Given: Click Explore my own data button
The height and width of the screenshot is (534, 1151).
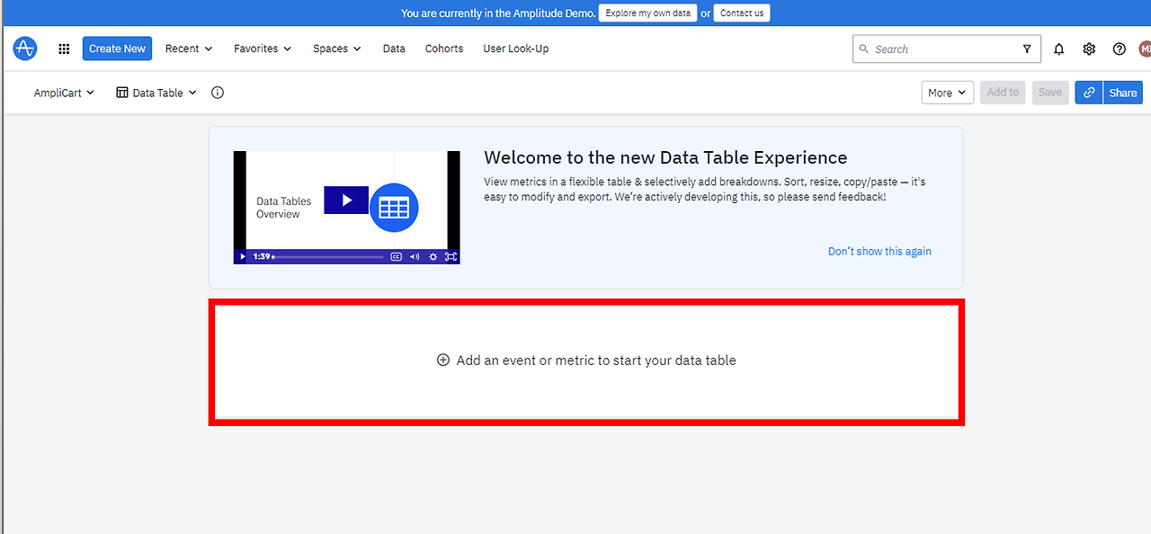Looking at the screenshot, I should 647,13.
